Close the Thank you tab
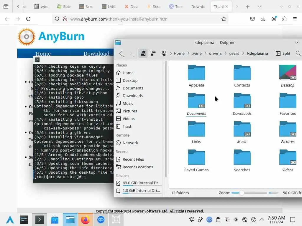 pos(227,6)
